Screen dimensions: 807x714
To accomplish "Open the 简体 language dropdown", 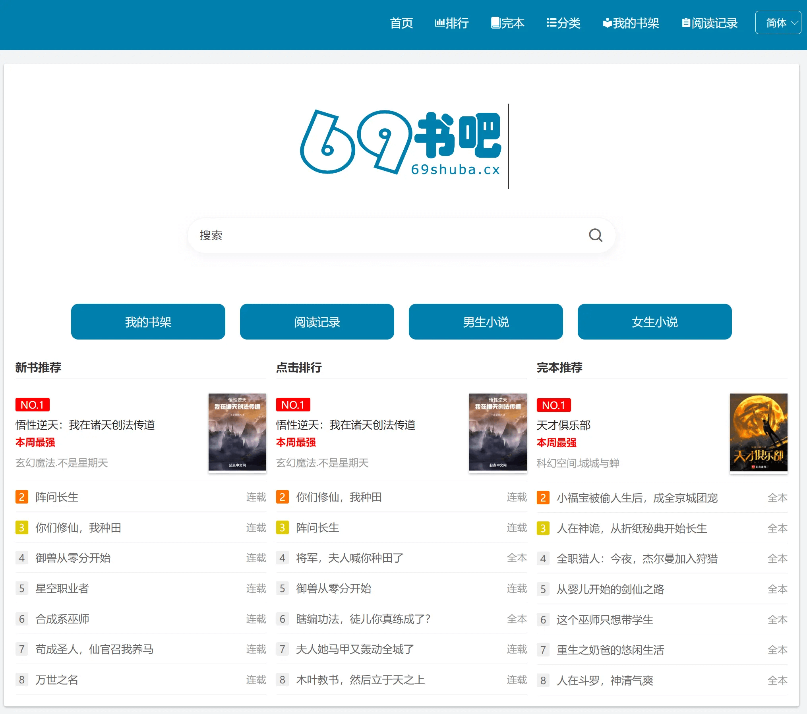I will [778, 23].
